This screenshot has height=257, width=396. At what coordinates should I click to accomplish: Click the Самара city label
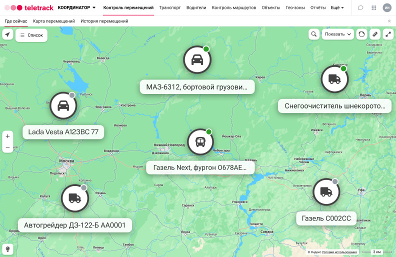tap(267, 232)
